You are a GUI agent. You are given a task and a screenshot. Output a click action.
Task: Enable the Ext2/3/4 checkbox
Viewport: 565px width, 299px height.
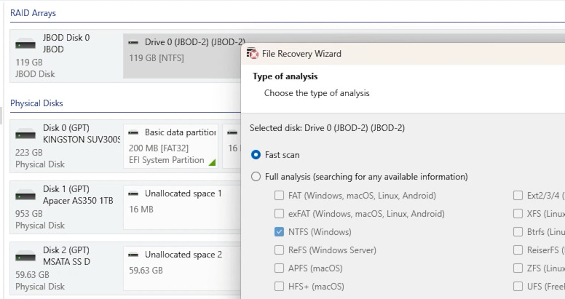click(518, 195)
